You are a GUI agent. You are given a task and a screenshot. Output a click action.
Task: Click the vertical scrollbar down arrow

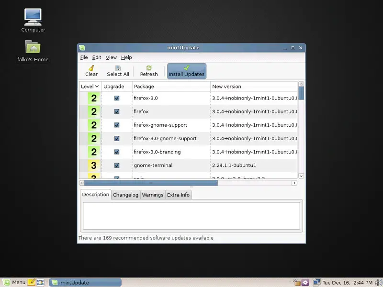tap(301, 176)
